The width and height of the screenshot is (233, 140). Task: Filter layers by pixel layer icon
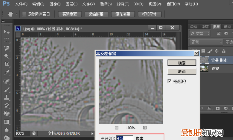(x=219, y=33)
